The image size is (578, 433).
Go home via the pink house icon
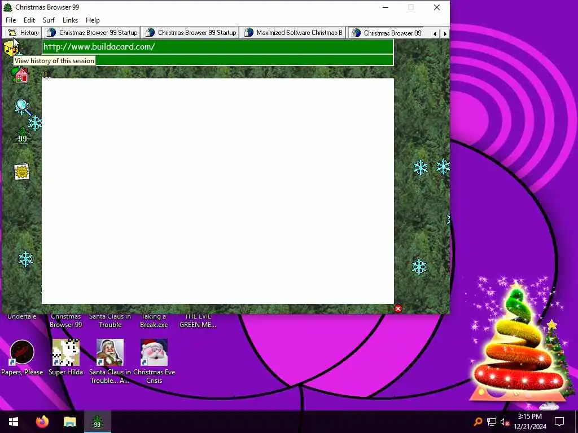pos(20,75)
